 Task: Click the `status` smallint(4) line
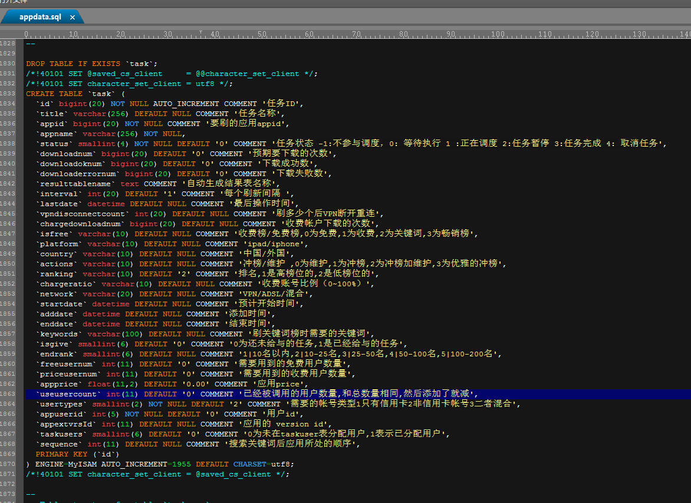[x=351, y=144]
